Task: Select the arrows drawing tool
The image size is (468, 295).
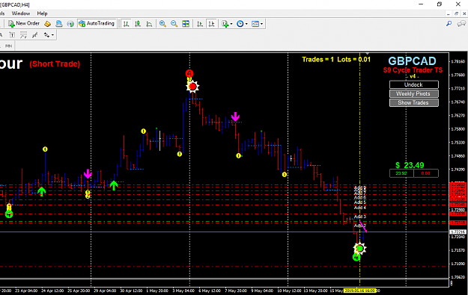Action: 46,35
